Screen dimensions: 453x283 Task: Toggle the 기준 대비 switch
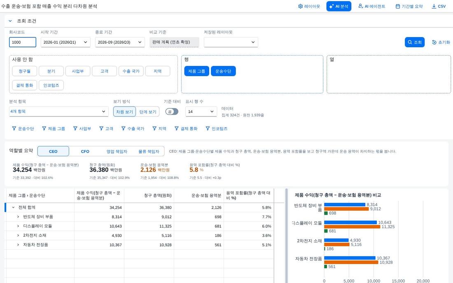pyautogui.click(x=172, y=111)
